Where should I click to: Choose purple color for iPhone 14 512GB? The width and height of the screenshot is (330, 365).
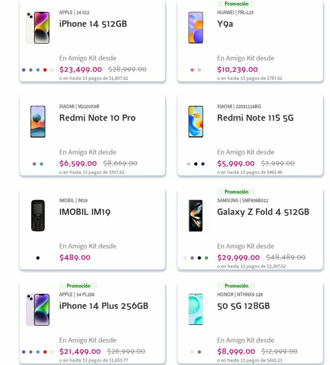click(24, 70)
